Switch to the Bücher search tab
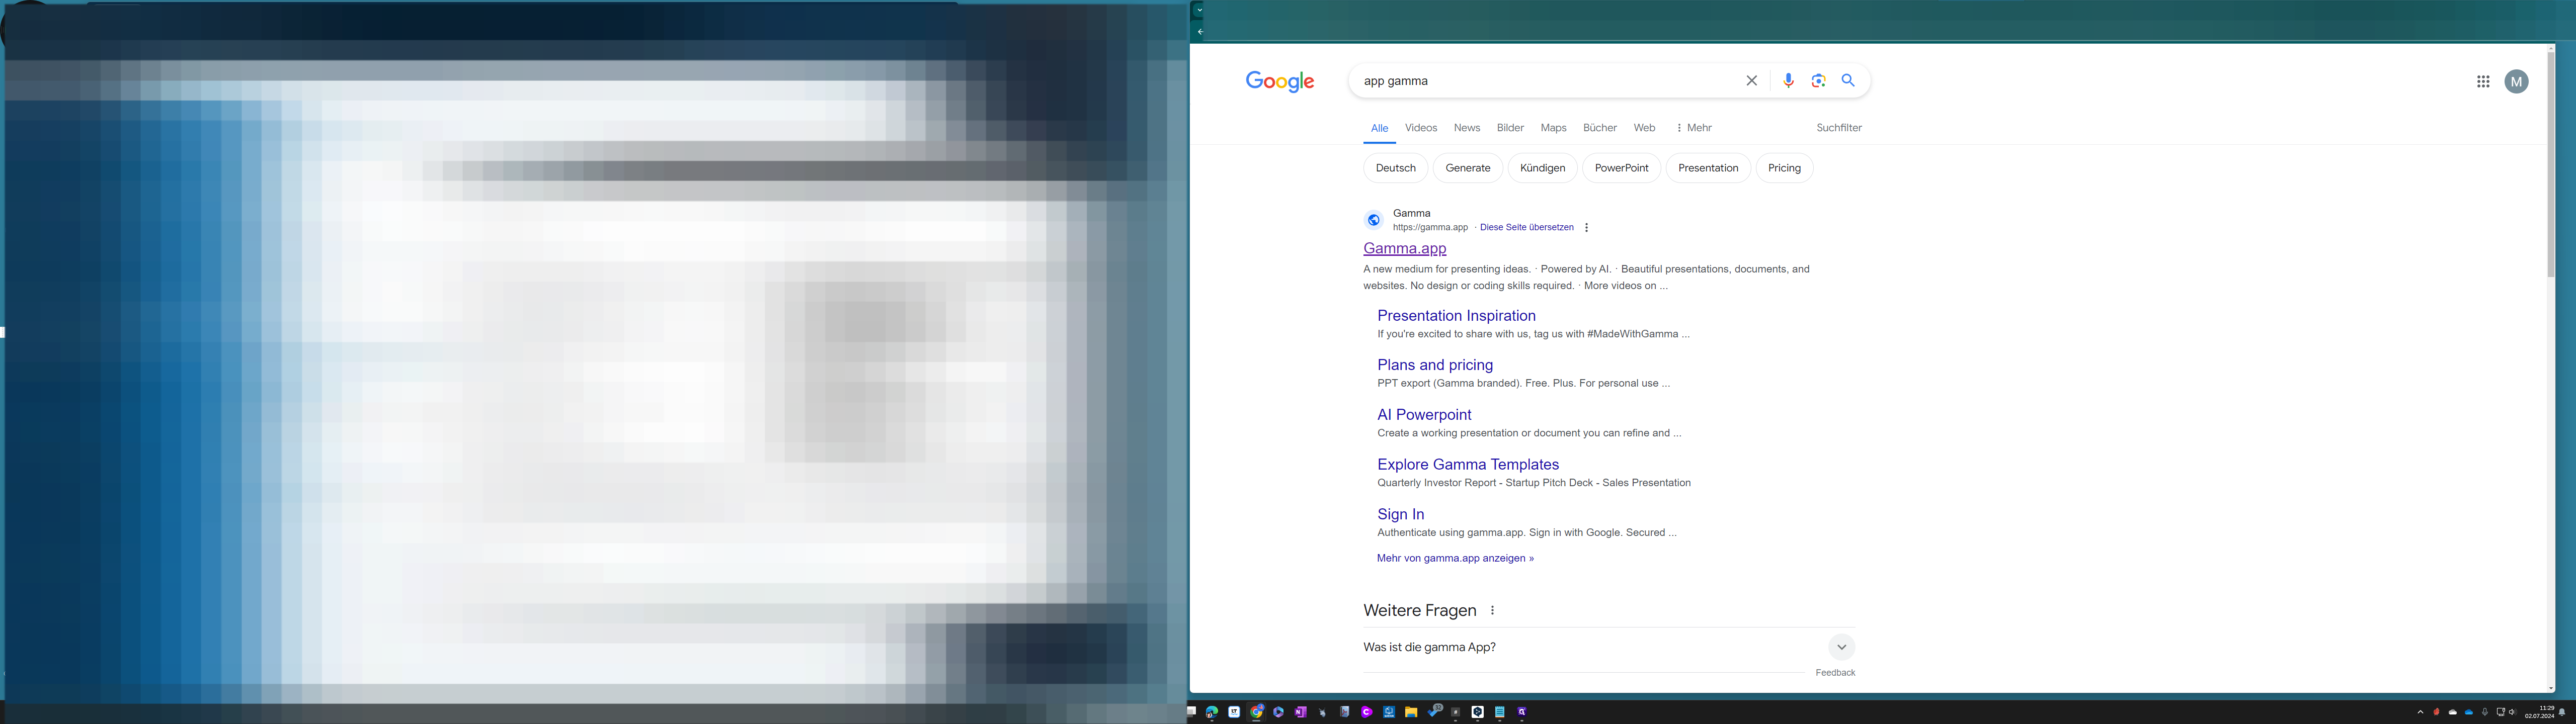2576x724 pixels. coord(1600,128)
